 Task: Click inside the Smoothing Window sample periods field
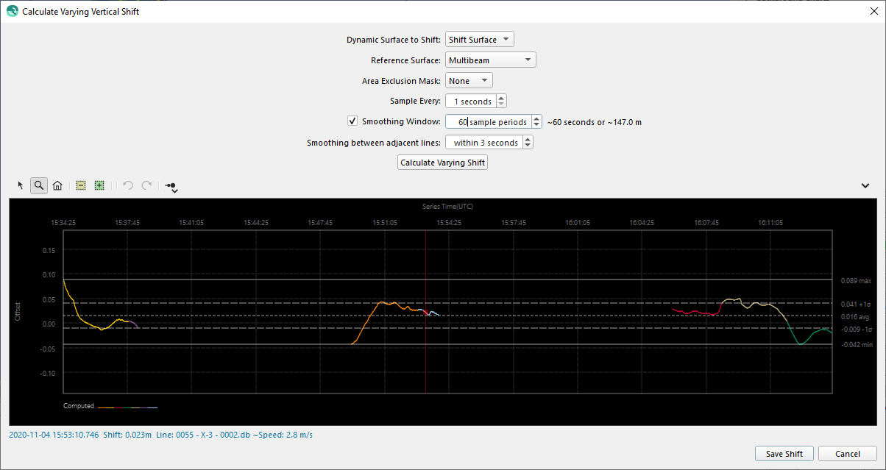tap(489, 122)
